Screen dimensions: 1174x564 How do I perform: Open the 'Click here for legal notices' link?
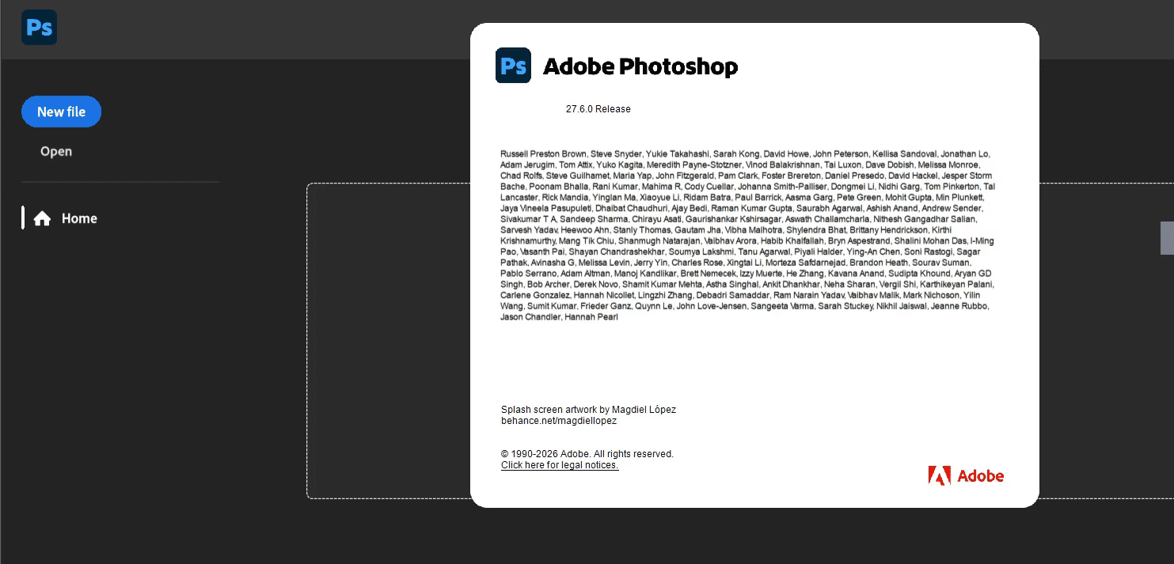[x=560, y=465]
